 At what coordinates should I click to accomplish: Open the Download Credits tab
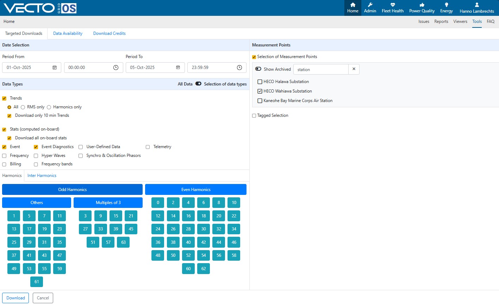pyautogui.click(x=110, y=33)
